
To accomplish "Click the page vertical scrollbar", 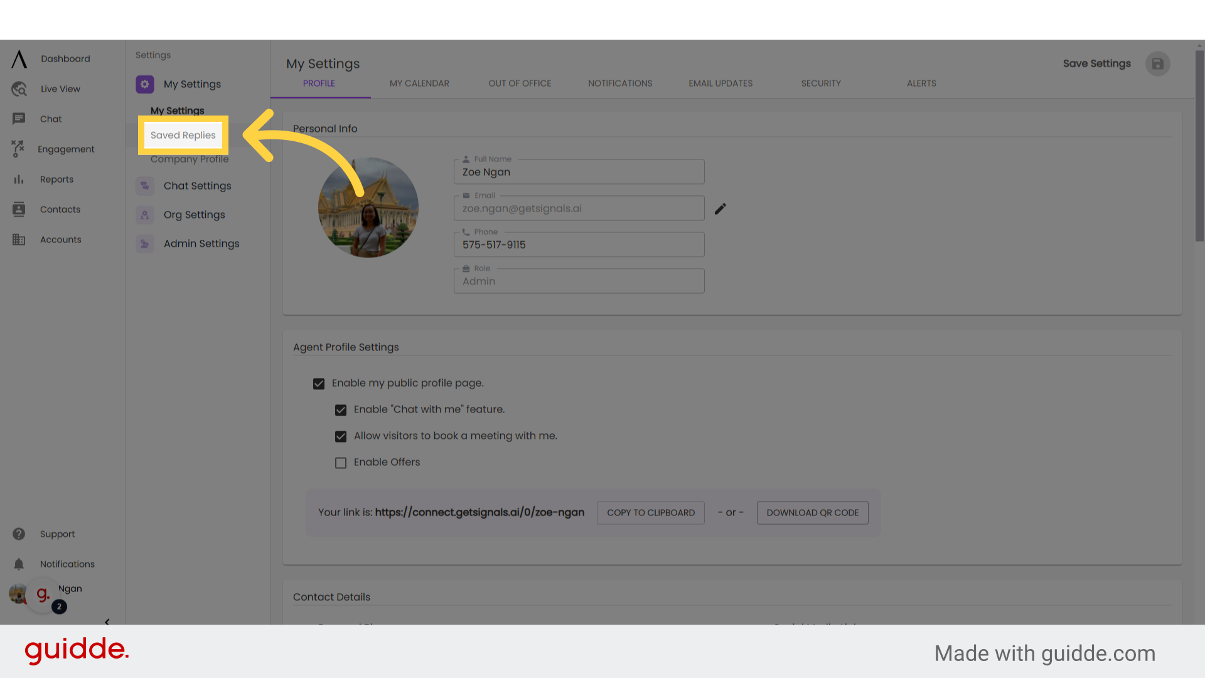I will tap(1199, 146).
